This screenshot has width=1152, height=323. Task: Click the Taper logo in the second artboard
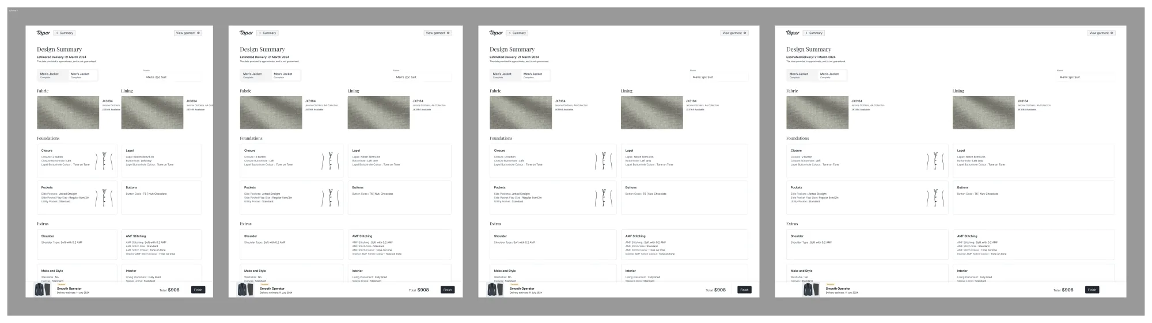[x=246, y=33]
